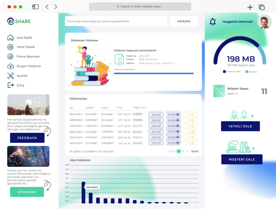Viewport: 276px width, 209px height.
Task: Click the BiShare logo
Action: point(19,21)
